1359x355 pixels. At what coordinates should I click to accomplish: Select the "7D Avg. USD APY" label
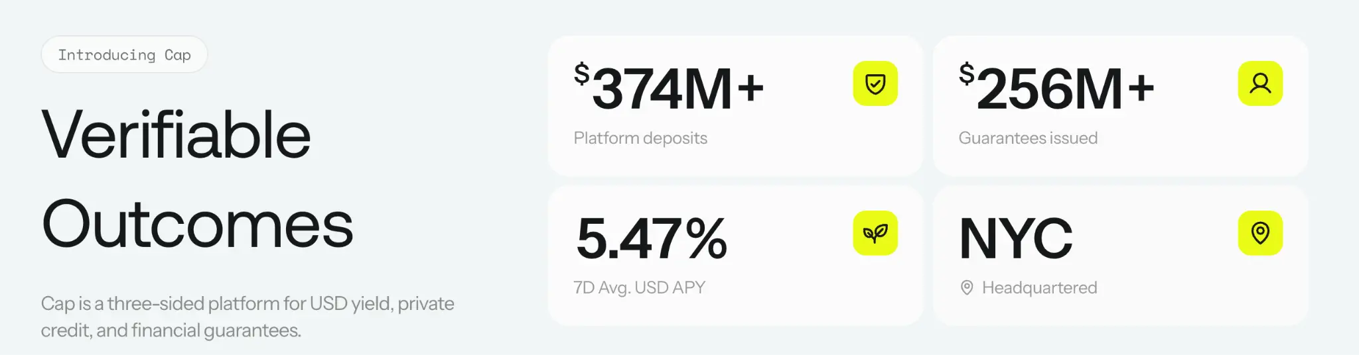(x=639, y=288)
